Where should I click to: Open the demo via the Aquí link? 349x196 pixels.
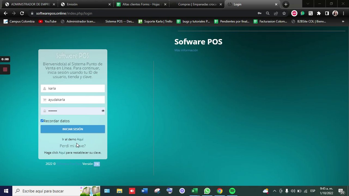pyautogui.click(x=80, y=139)
